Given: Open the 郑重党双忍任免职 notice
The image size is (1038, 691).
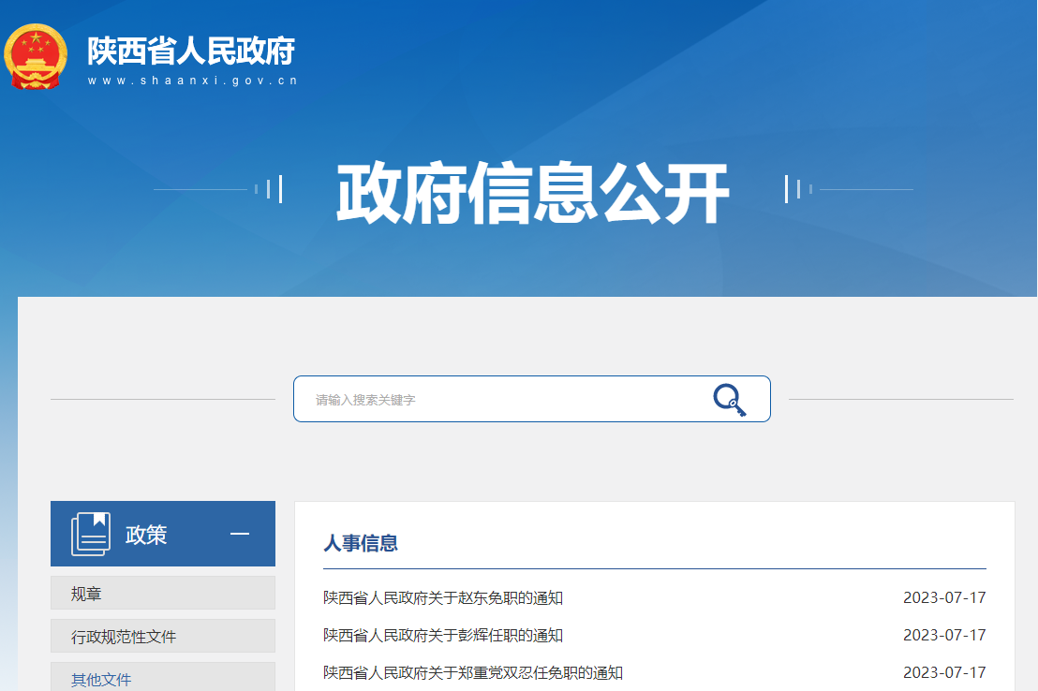Looking at the screenshot, I should click(473, 672).
